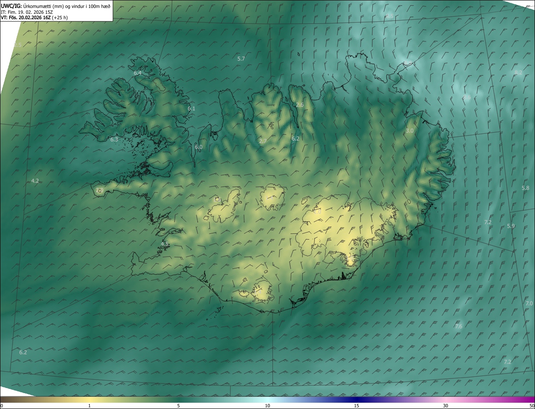Click the 7.6 value label over the southeast sea
Screen dimensions: 535x409
(459, 327)
